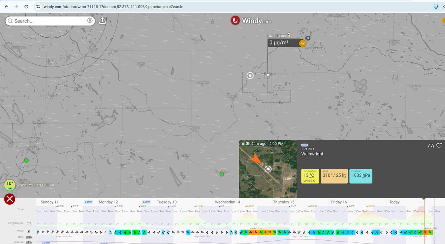
Task: Reload the Windy page
Action: [x=26, y=7]
